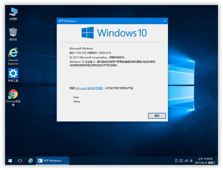
Task: Click the Windows 10 logo in the dialog
Action: tap(114, 33)
